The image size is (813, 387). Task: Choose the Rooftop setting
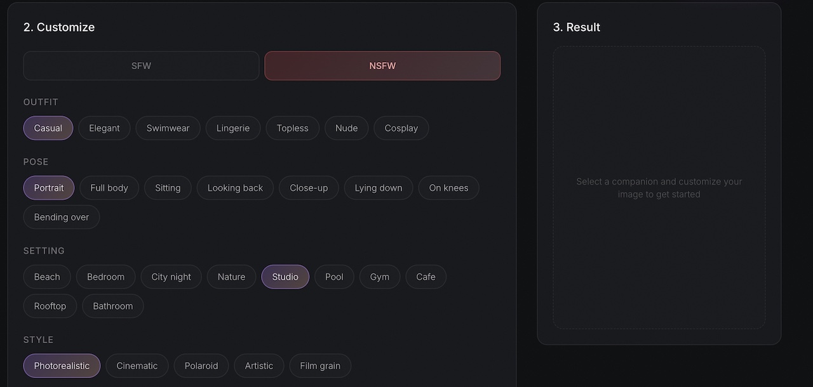[x=50, y=306]
